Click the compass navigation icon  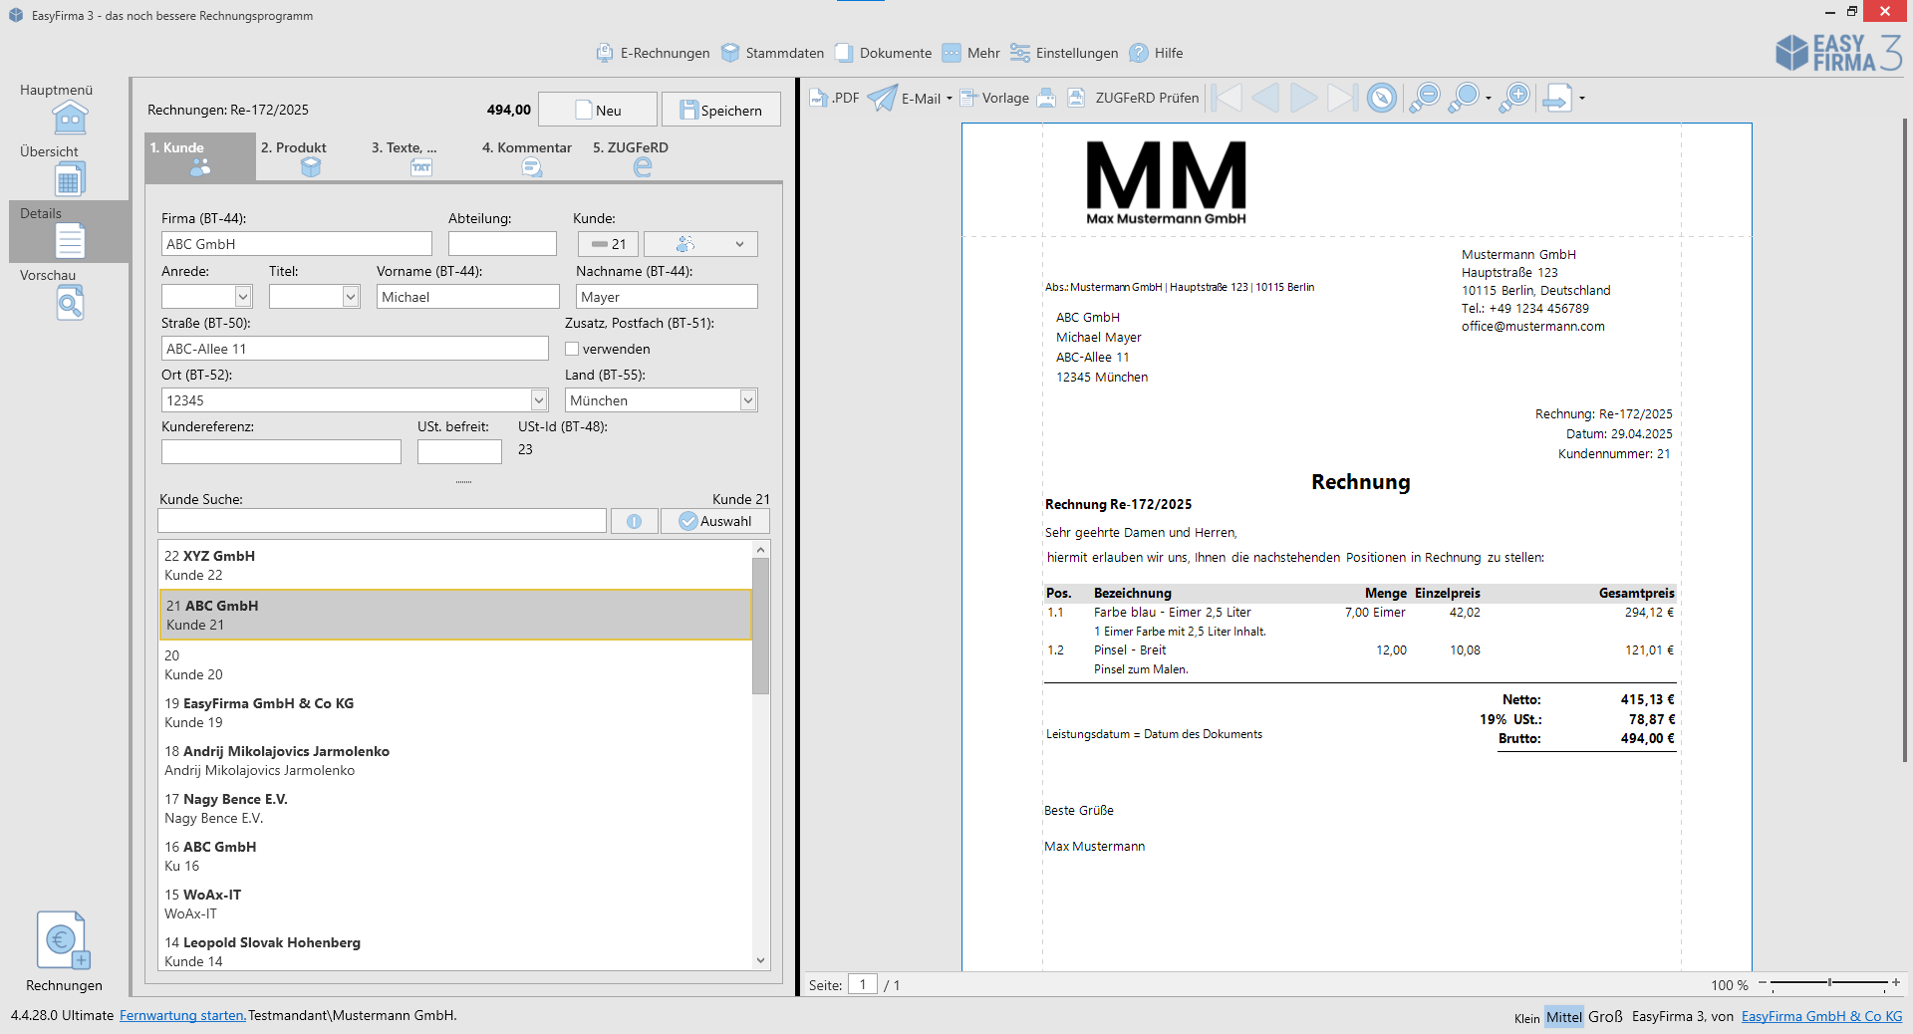[1381, 98]
